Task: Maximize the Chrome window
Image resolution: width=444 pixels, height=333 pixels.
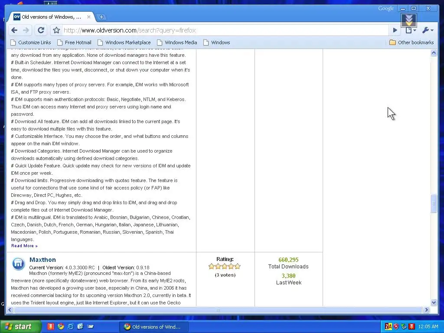Action: click(x=413, y=9)
